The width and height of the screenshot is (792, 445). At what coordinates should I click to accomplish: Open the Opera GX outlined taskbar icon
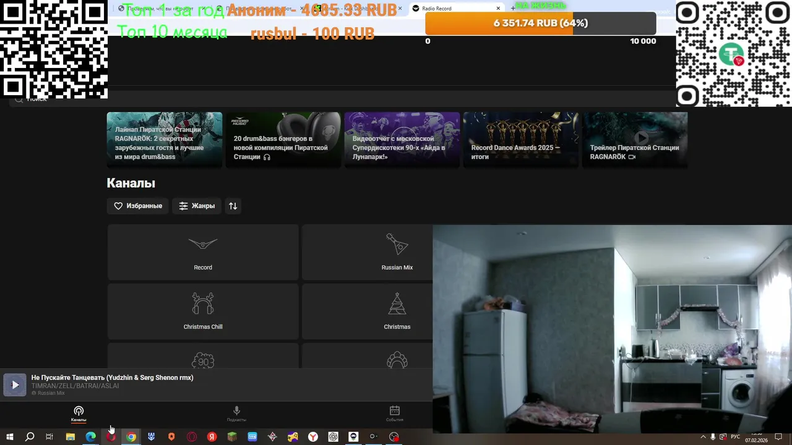pos(192,437)
